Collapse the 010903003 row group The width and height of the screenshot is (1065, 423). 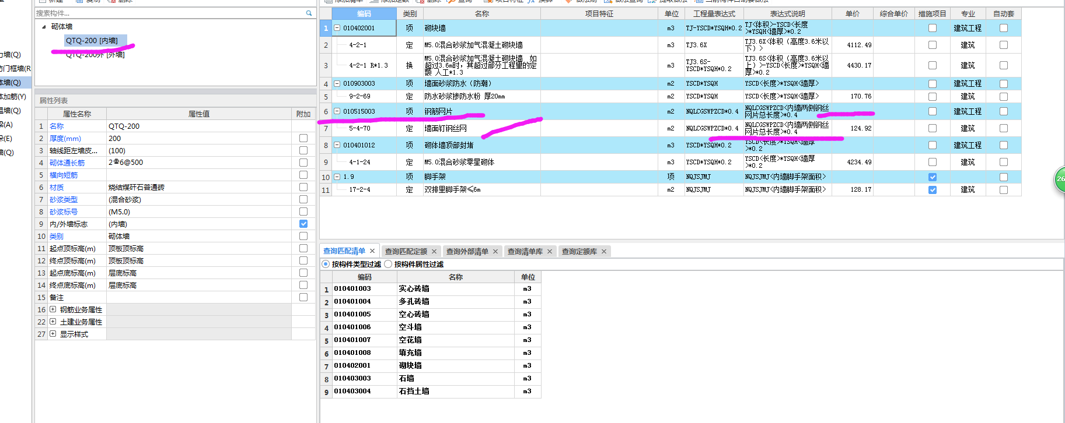tap(337, 84)
